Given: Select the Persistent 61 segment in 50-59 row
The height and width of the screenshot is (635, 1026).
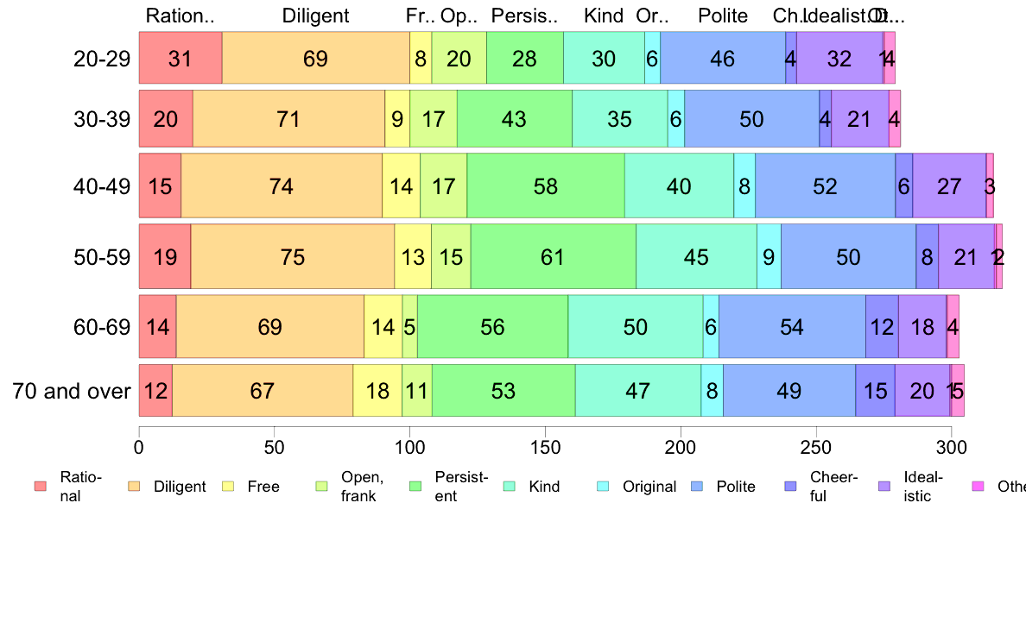Looking at the screenshot, I should [x=554, y=256].
